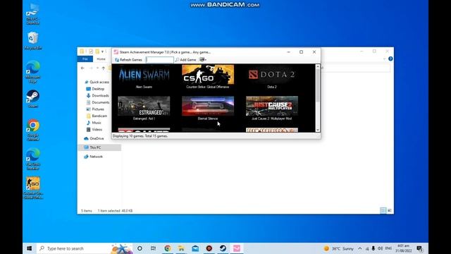Click the game list vertical scrollbar thumb
The height and width of the screenshot is (254, 451).
[x=318, y=85]
